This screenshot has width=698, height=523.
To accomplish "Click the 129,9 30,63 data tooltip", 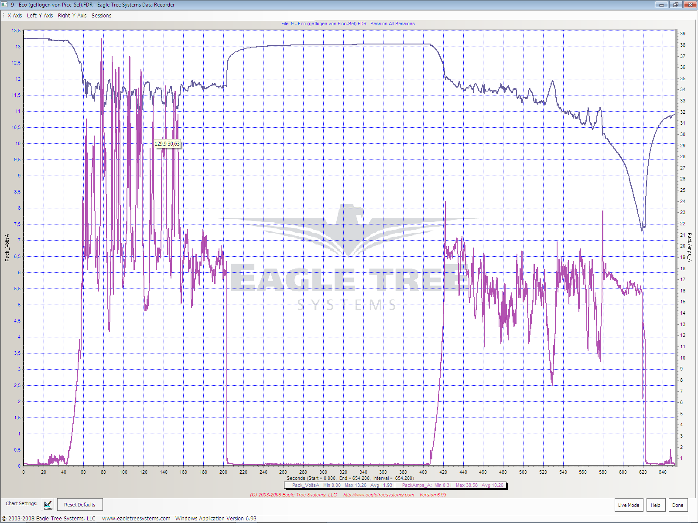I will coord(167,144).
